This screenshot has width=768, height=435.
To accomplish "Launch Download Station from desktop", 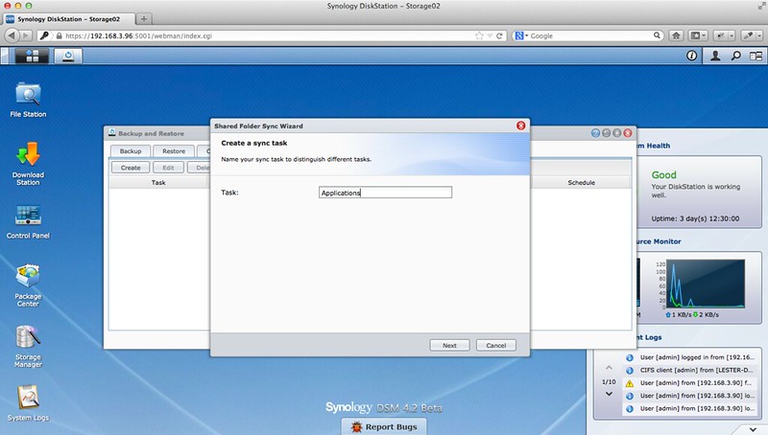I will 28,164.
